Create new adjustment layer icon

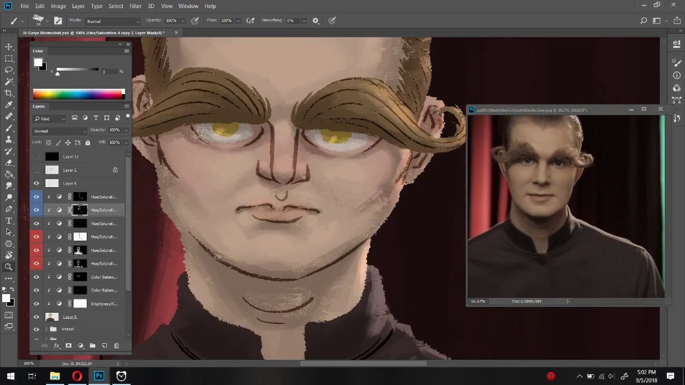coord(81,346)
